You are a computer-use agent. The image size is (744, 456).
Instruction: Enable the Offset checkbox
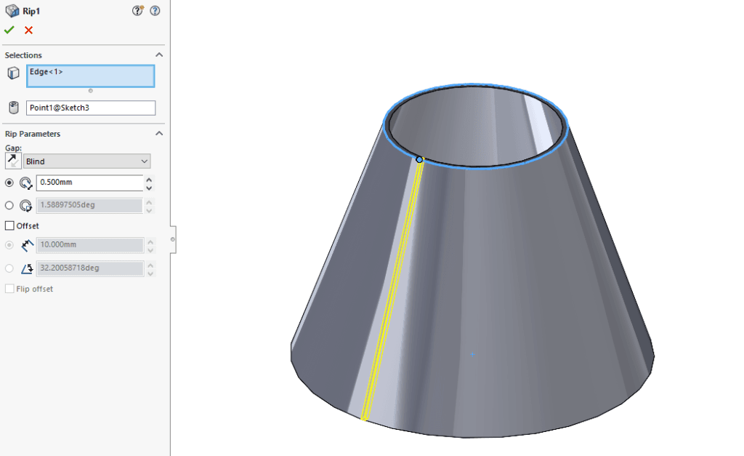[x=9, y=226]
